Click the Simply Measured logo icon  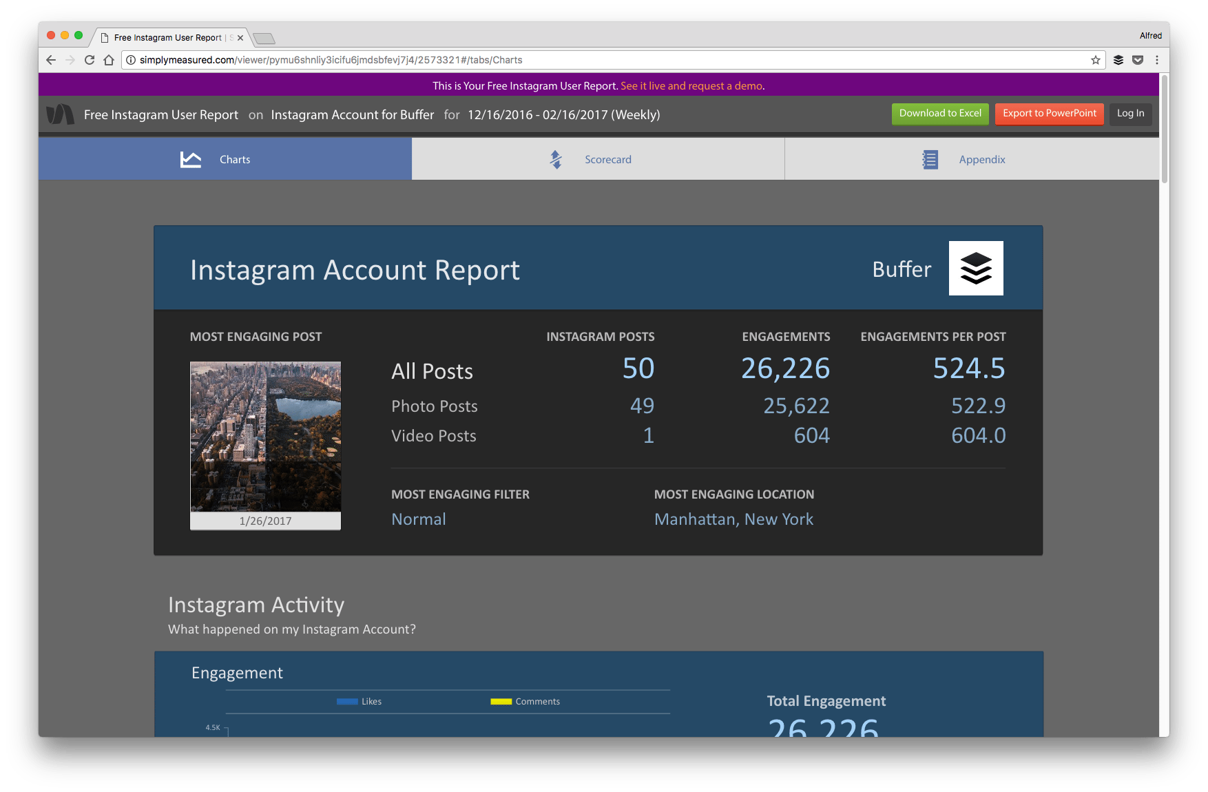point(60,114)
